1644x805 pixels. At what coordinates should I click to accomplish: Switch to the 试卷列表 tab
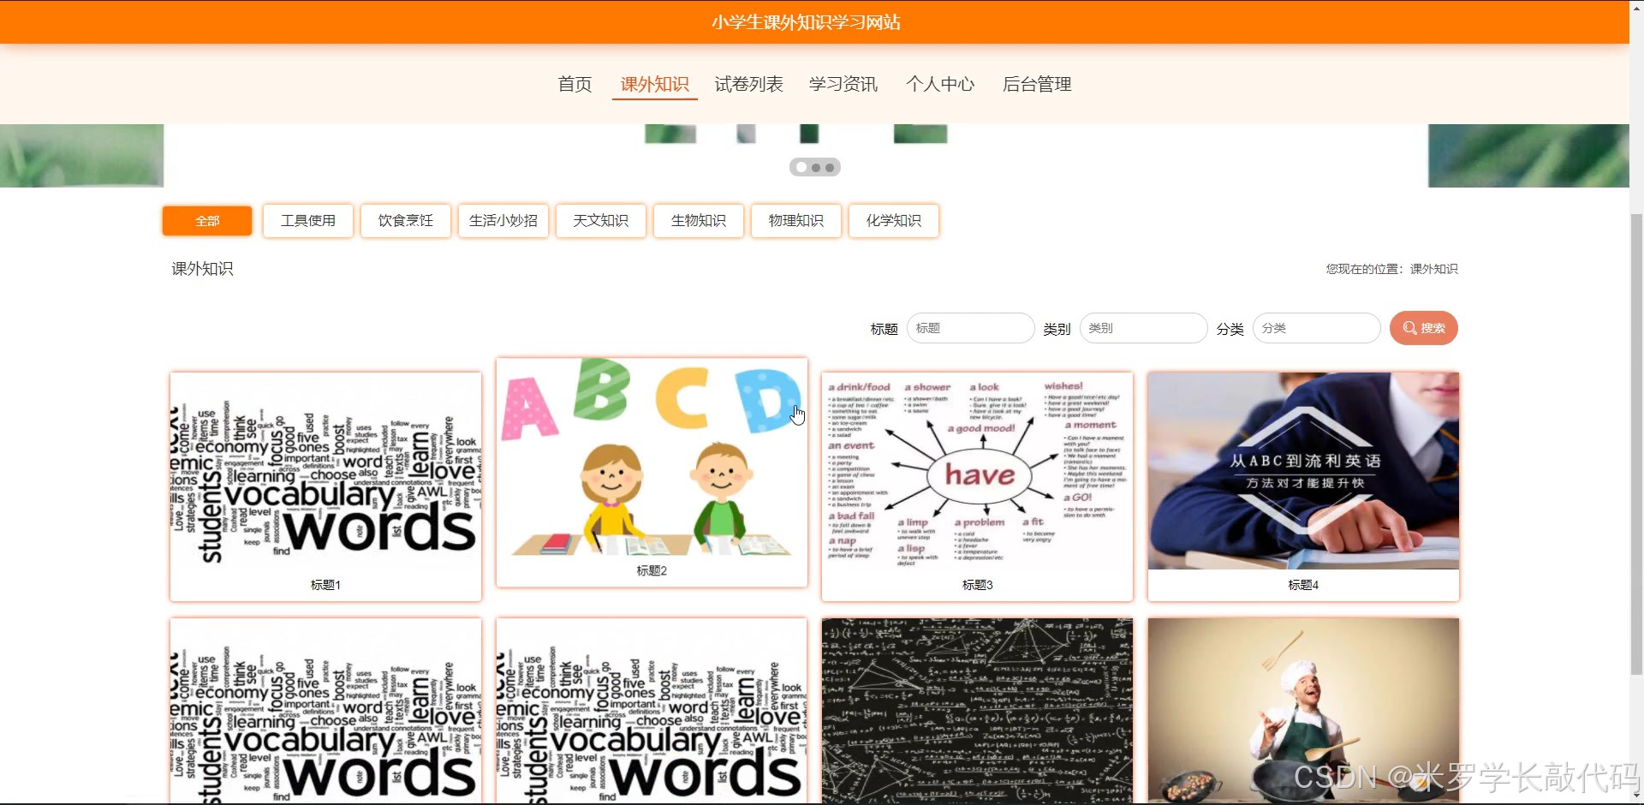click(749, 84)
